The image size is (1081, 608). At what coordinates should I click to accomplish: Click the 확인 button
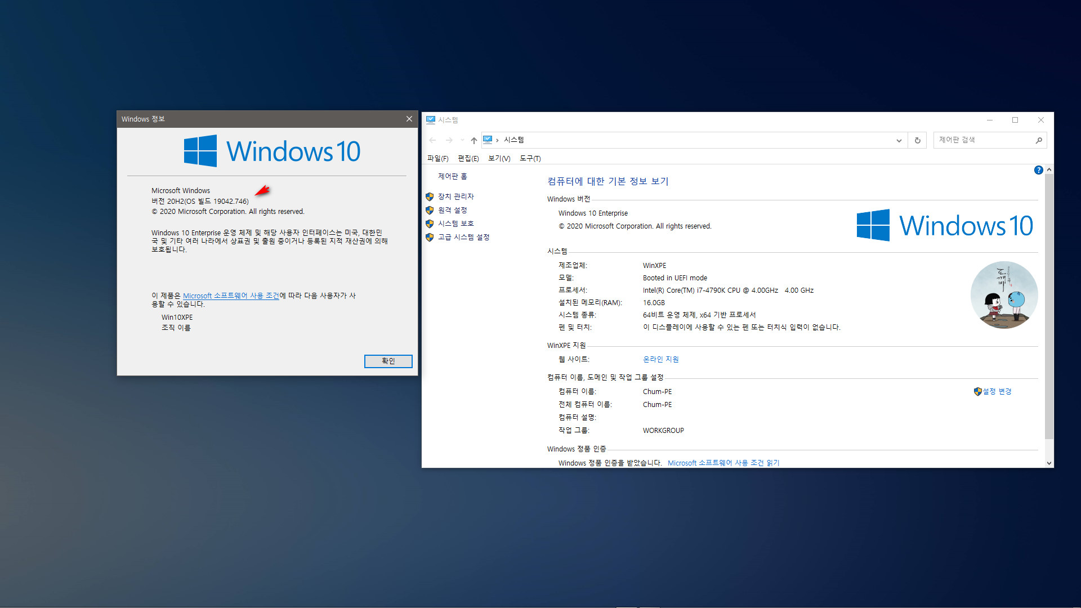tap(388, 361)
